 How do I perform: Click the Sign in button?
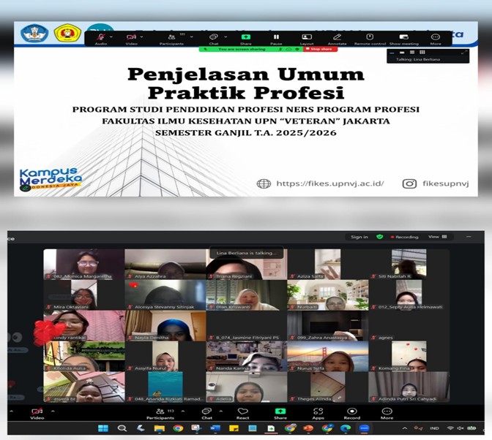[x=359, y=237]
